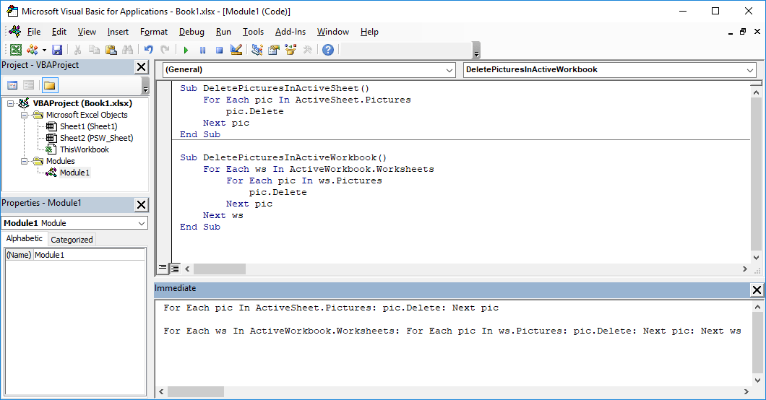Select Sheet2 (PSW_Sheet) in project tree
The height and width of the screenshot is (400, 766).
pos(96,138)
